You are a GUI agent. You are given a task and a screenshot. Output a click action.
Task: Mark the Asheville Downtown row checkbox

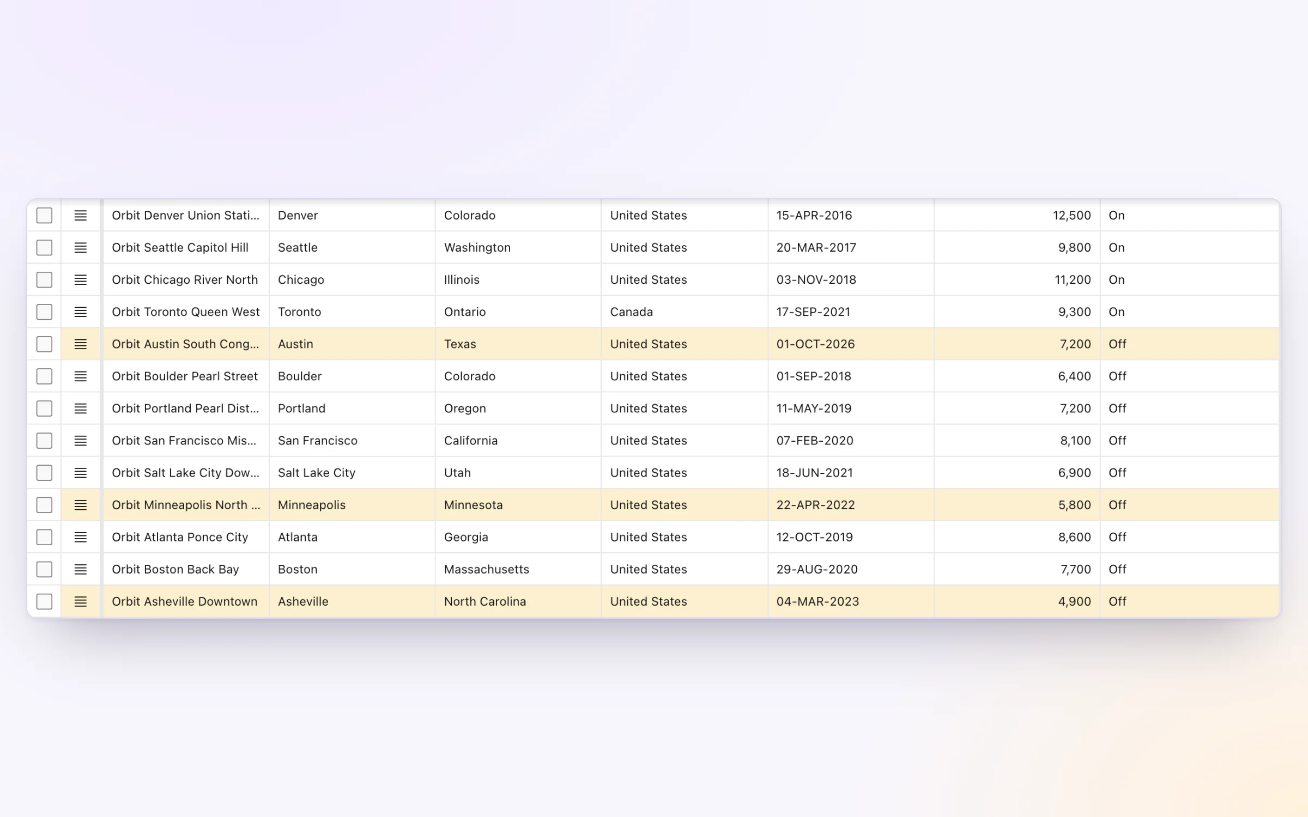pos(44,601)
